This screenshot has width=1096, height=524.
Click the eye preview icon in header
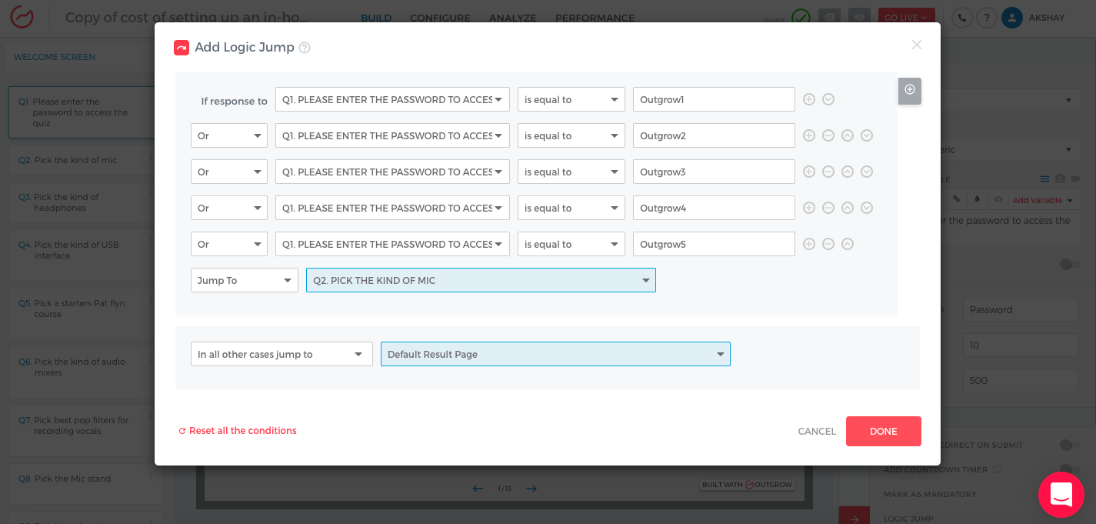coord(860,18)
